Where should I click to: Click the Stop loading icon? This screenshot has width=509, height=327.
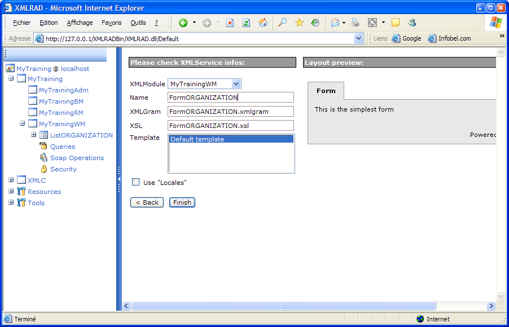(230, 23)
